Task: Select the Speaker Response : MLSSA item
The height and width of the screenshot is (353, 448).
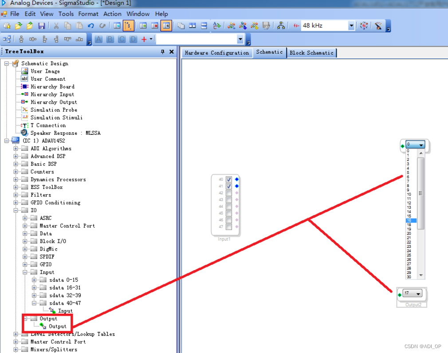Action: [66, 133]
